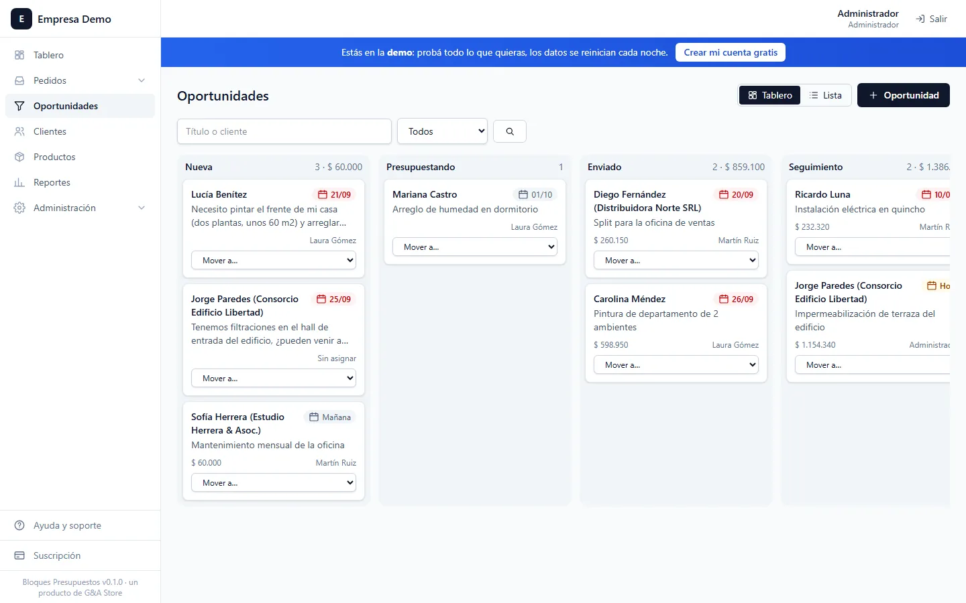The height and width of the screenshot is (603, 966).
Task: Click the 25/09 date badge on Jorge Paredes card
Action: click(x=333, y=299)
